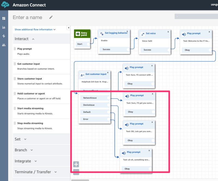
Task: Expand Show additional flow information
Action: tap(35, 29)
